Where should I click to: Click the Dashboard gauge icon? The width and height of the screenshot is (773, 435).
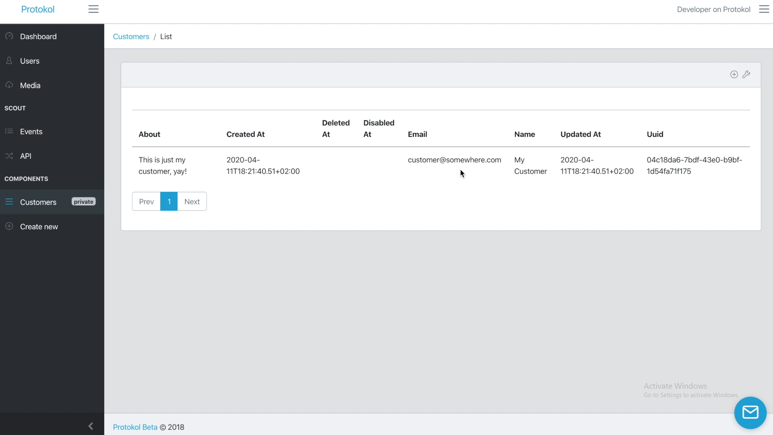9,36
